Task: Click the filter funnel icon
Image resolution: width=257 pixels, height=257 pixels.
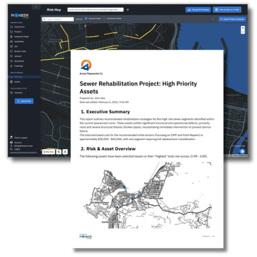Action: (213, 19)
